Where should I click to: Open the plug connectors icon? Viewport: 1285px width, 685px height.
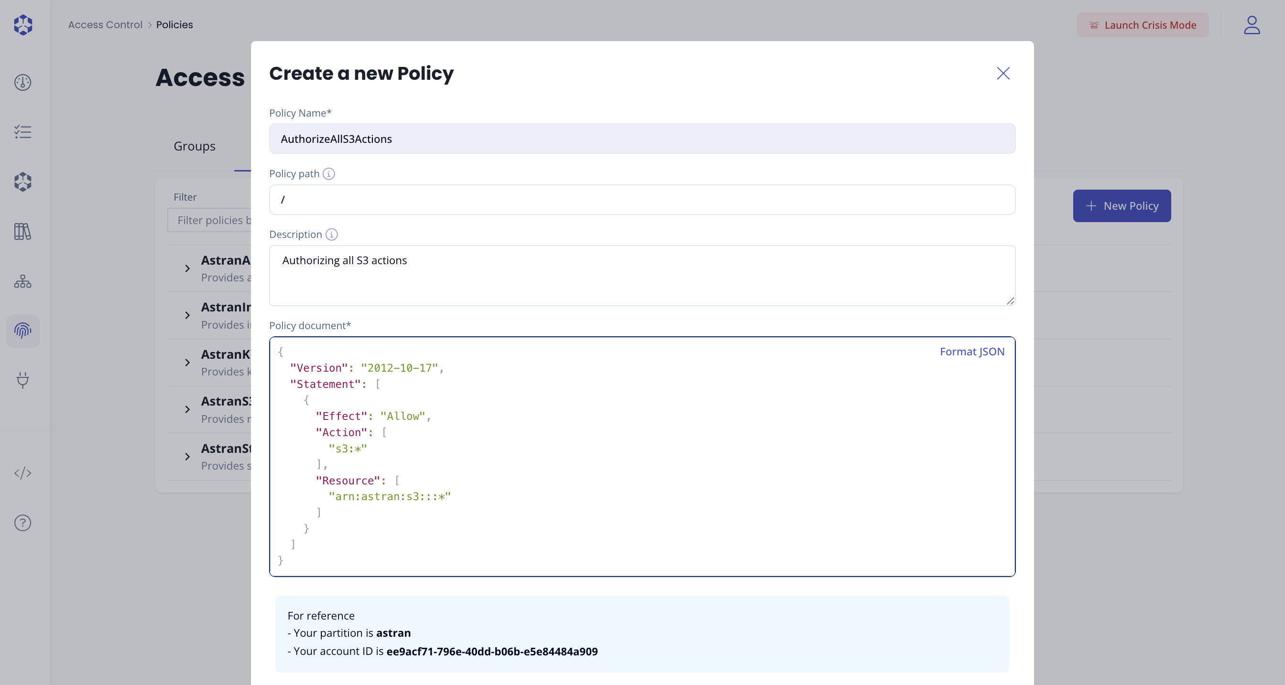point(22,381)
